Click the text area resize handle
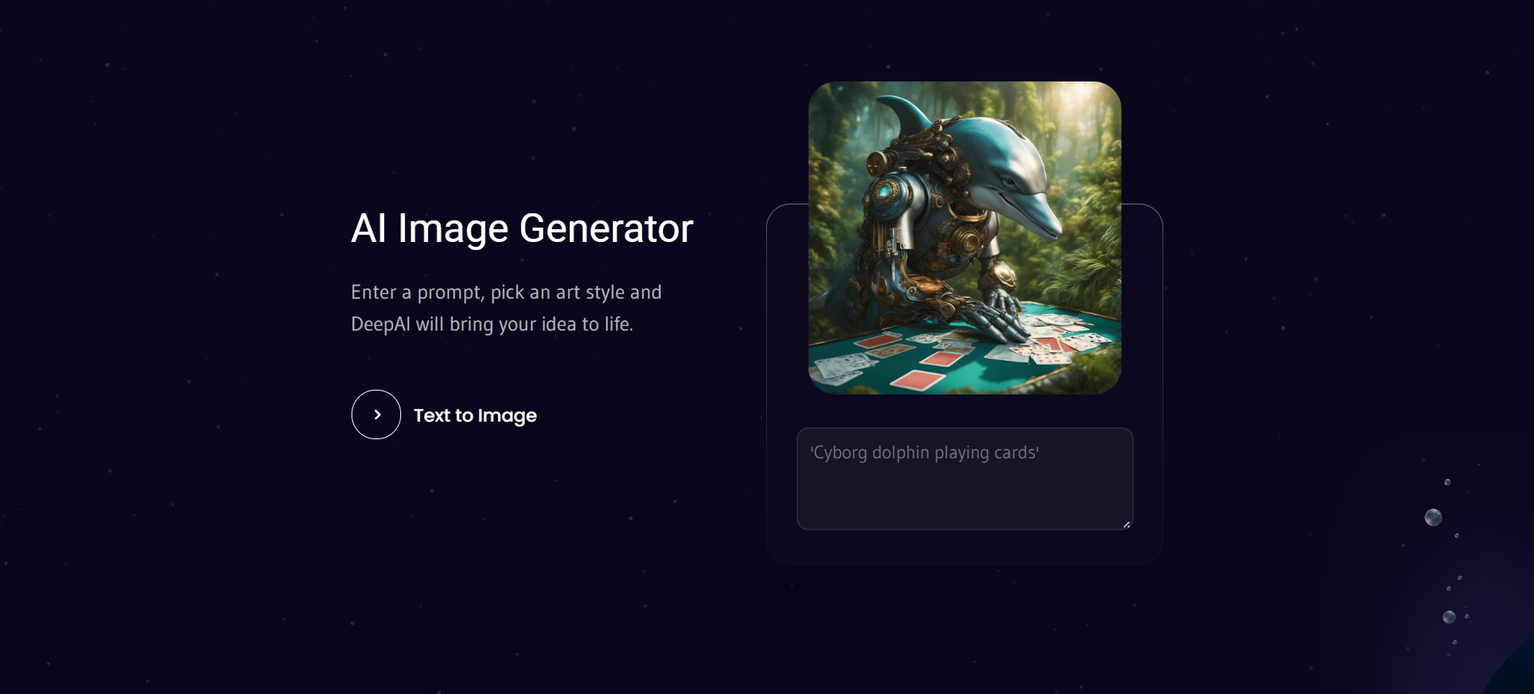The image size is (1534, 694). (x=1127, y=524)
